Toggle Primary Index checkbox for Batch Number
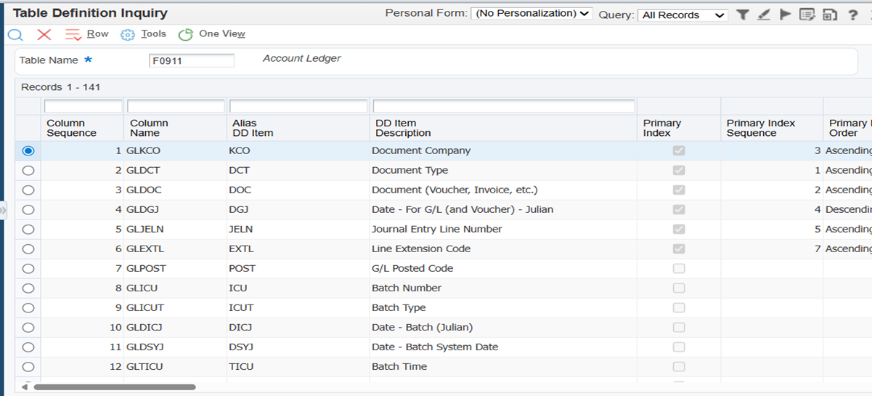This screenshot has height=396, width=872. [679, 288]
